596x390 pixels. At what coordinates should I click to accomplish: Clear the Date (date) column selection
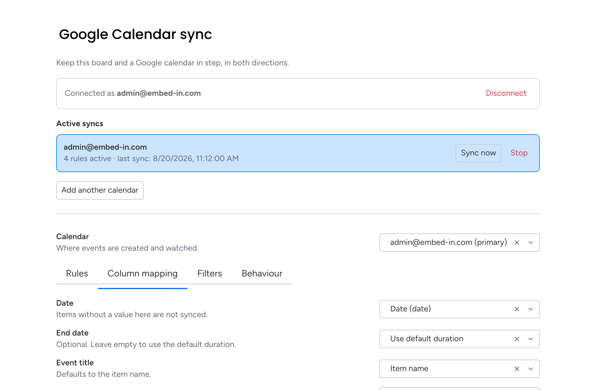coord(517,309)
